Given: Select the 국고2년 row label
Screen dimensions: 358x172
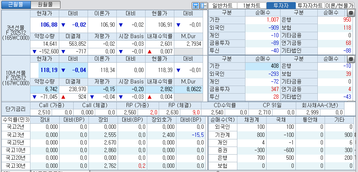Looking at the screenshot, I should pos(16,127).
